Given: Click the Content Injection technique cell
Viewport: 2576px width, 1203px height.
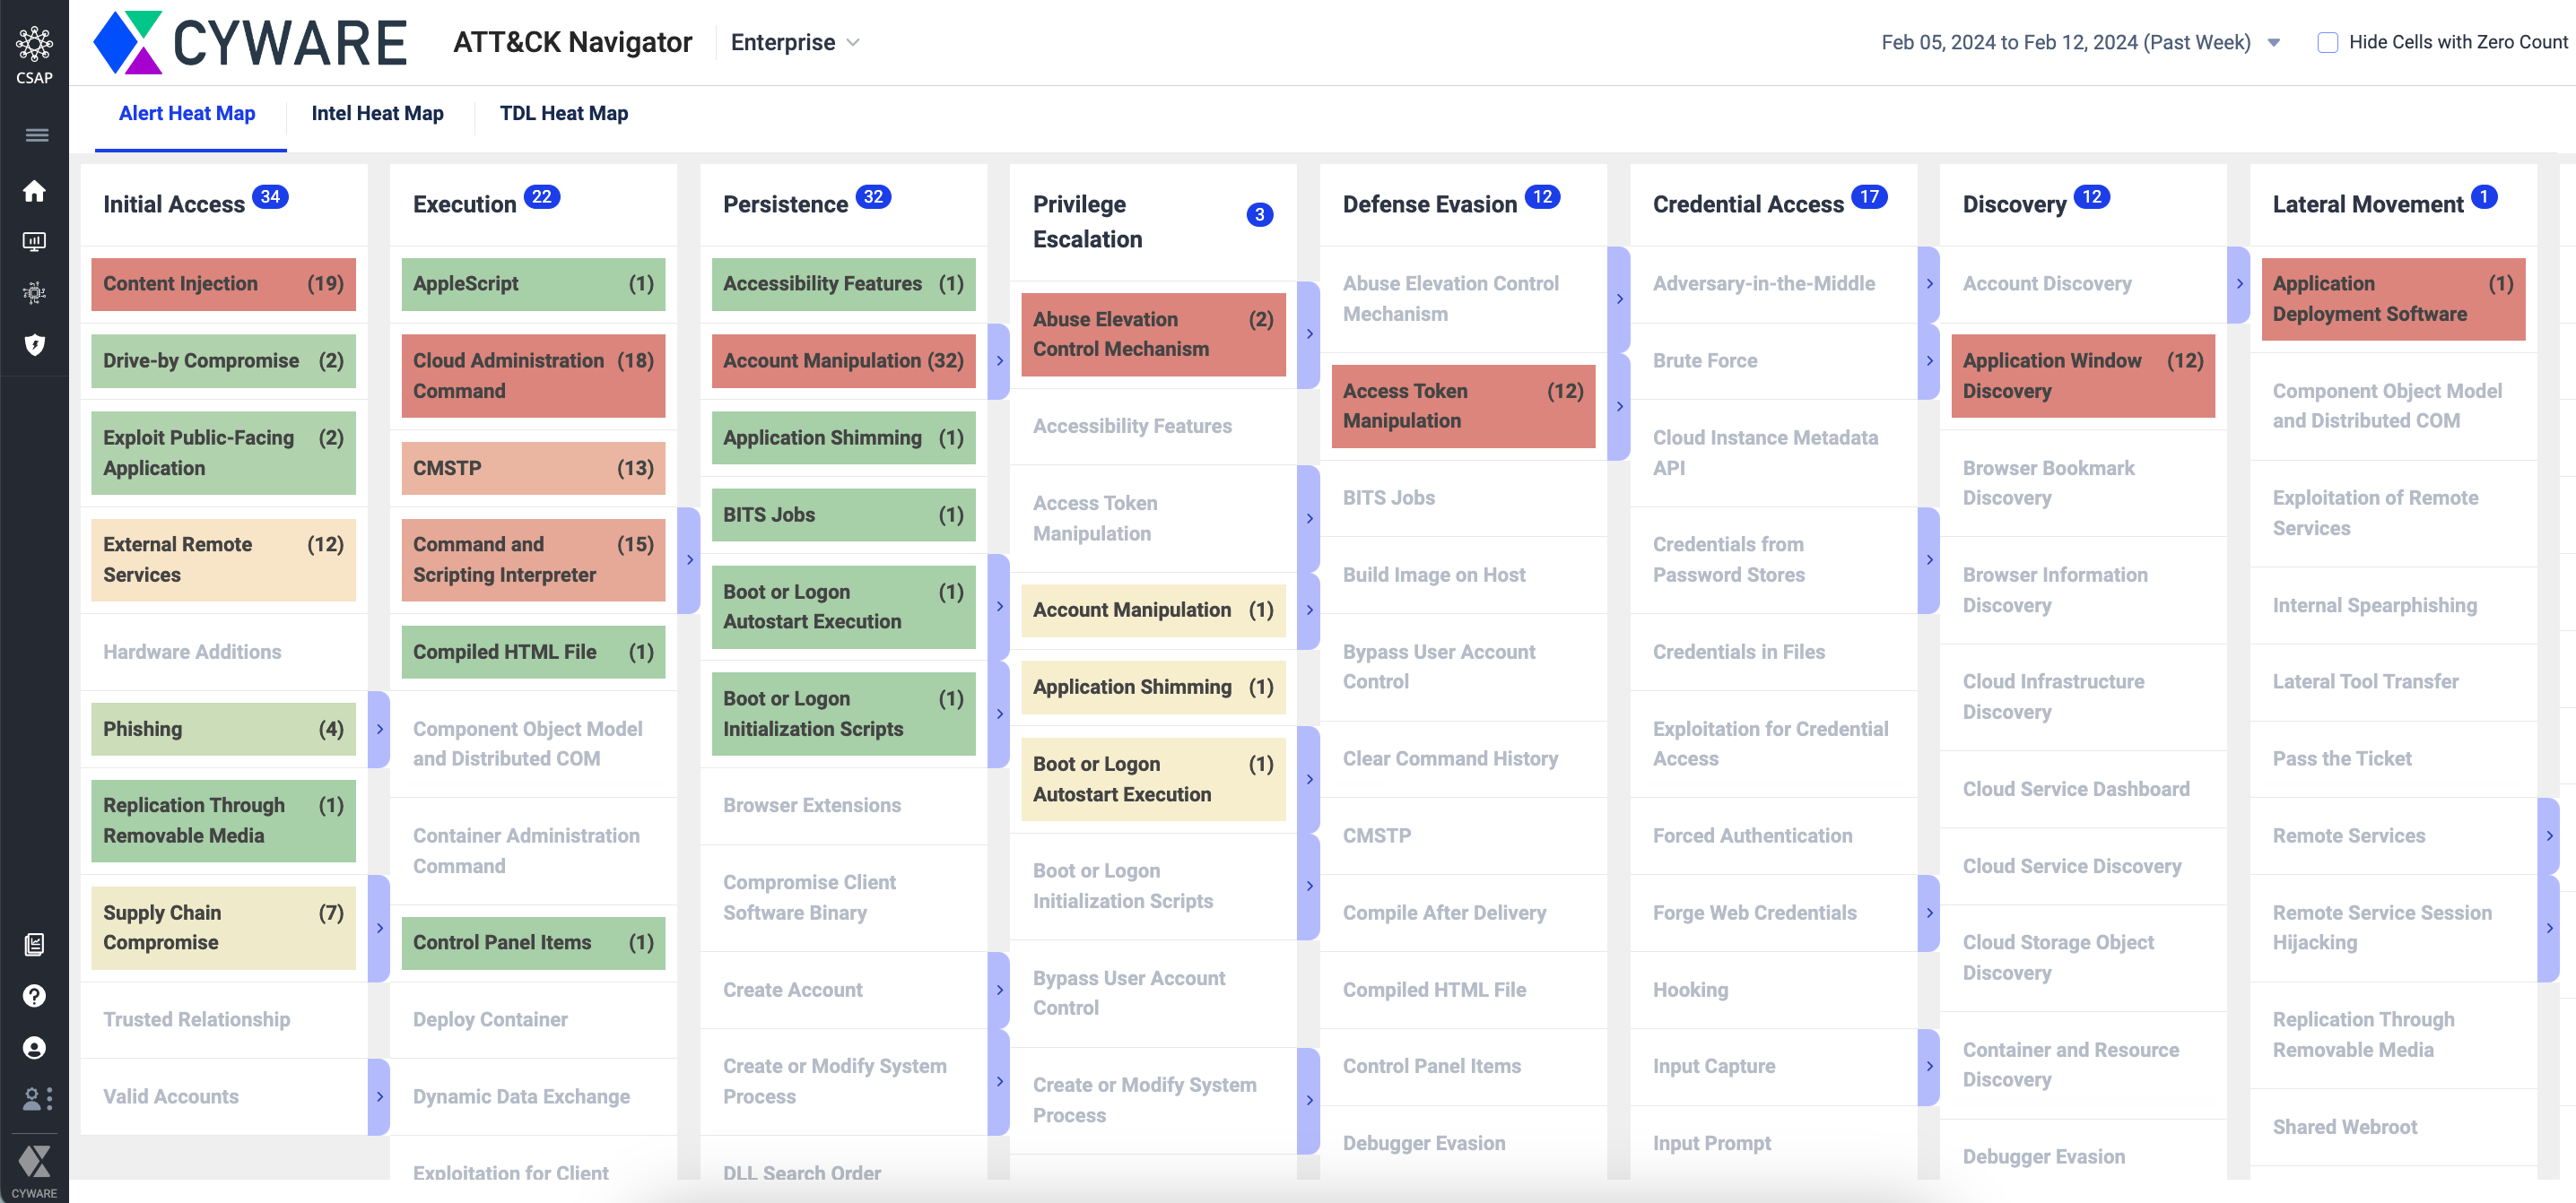Looking at the screenshot, I should [x=223, y=284].
